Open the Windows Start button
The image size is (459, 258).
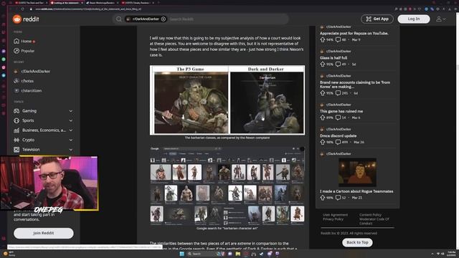[x=181, y=254]
